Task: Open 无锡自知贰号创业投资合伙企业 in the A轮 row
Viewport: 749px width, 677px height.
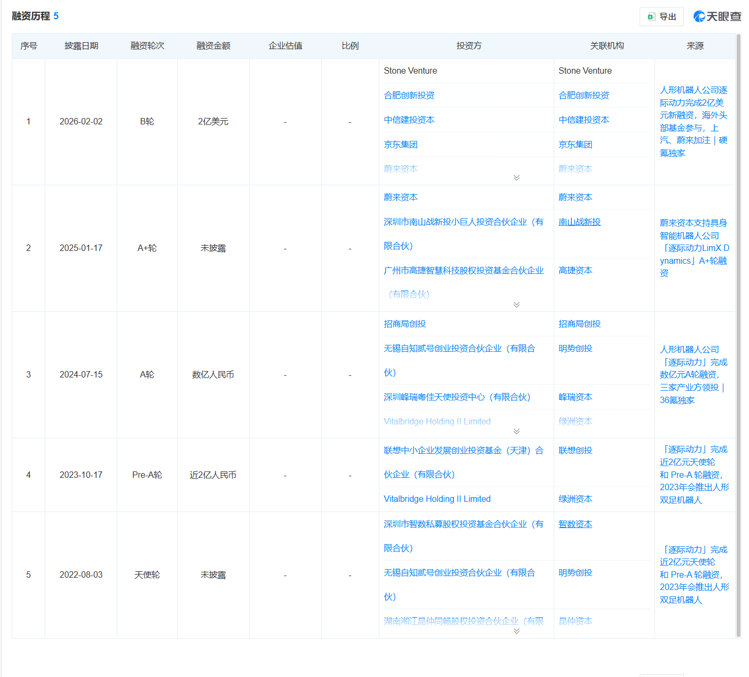Action: tap(459, 360)
